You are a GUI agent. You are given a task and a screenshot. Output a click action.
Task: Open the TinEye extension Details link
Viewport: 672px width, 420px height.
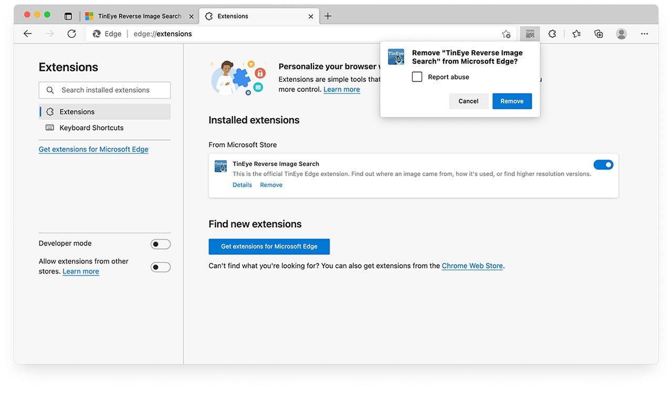tap(242, 185)
